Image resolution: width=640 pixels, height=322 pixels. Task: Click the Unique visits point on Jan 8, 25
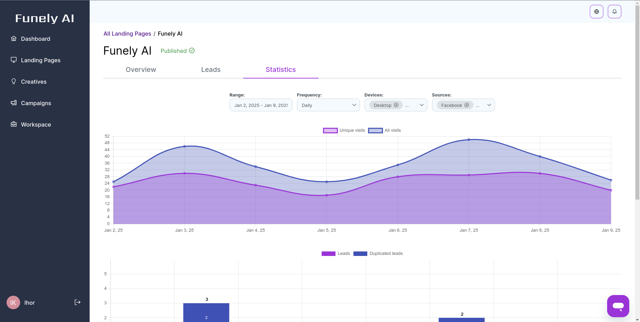tap(540, 173)
